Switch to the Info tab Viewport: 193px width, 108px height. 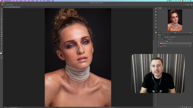click(169, 8)
